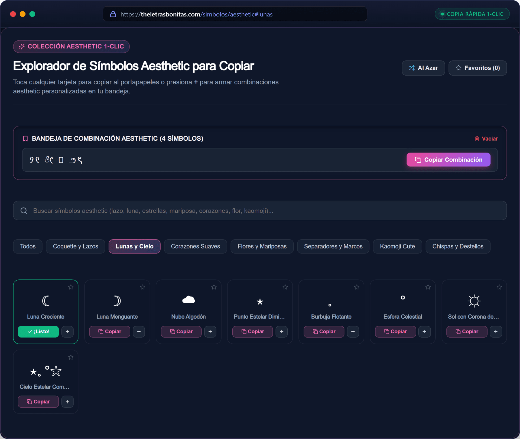Viewport: 520px width, 439px height.
Task: Favorite the Luna Menguante card star
Action: coord(142,287)
